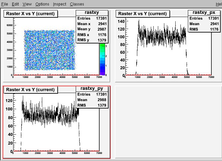
Task: Click the 4000 label on rastxy_py X axis
Action: pyautogui.click(x=62, y=153)
